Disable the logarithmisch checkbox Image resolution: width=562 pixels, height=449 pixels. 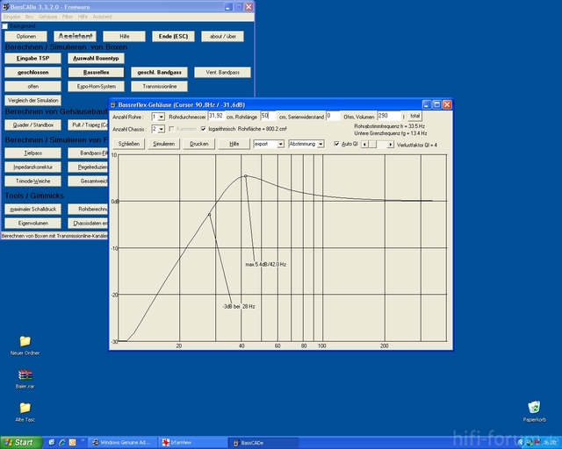204,129
